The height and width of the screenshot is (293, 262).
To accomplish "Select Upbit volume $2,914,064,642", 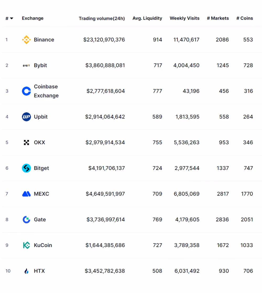I will click(105, 117).
